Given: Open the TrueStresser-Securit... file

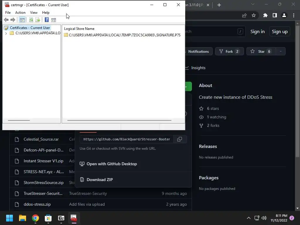Looking at the screenshot, I should point(43,193).
